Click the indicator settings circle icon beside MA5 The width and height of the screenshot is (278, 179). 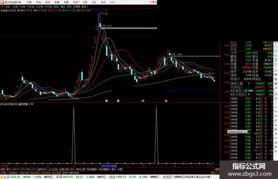pos(19,11)
